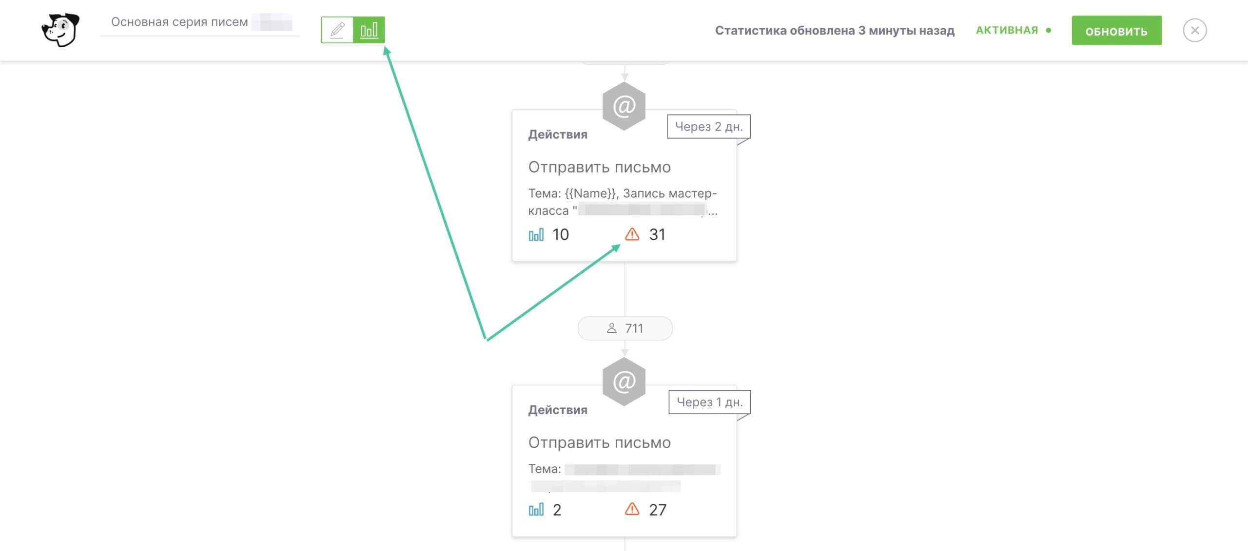Click the 711 subscribers counter pill
1248x551 pixels.
[625, 328]
